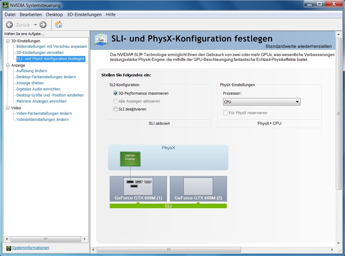345x256 pixels.
Task: Go to the Home page icon
Action: point(59,25)
